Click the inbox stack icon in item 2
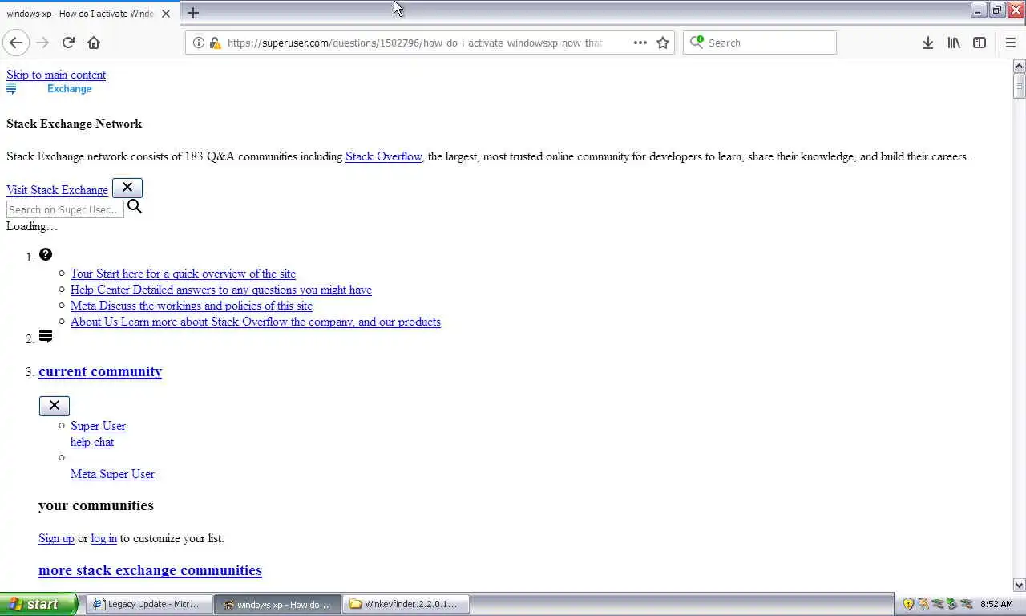Viewport: 1026px width, 616px height. point(46,336)
